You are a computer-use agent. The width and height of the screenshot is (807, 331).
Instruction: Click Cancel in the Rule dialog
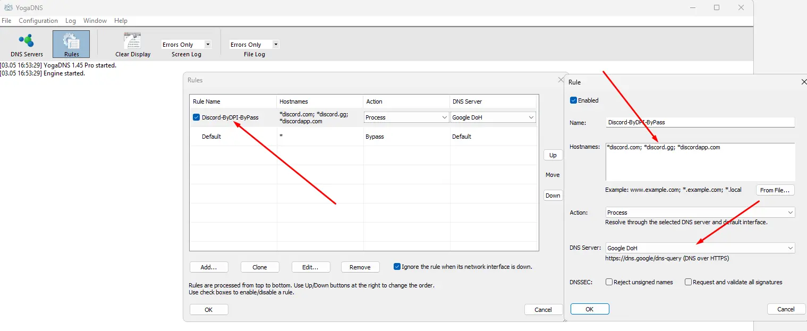pyautogui.click(x=786, y=309)
